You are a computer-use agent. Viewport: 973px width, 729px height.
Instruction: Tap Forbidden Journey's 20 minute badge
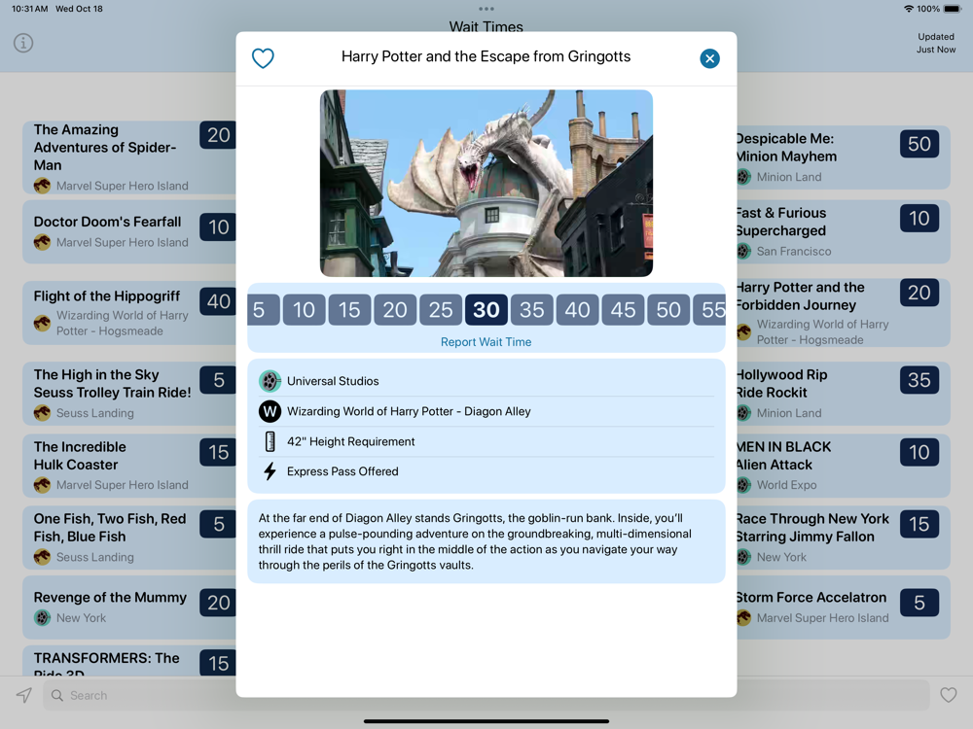pyautogui.click(x=919, y=293)
